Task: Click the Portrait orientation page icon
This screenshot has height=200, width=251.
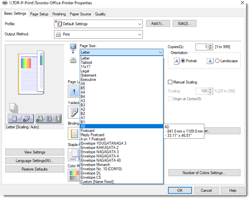Action: 177,61
